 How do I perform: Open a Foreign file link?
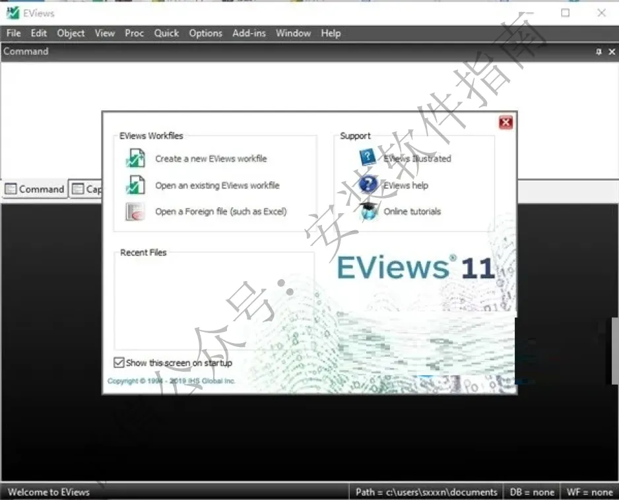coord(220,212)
